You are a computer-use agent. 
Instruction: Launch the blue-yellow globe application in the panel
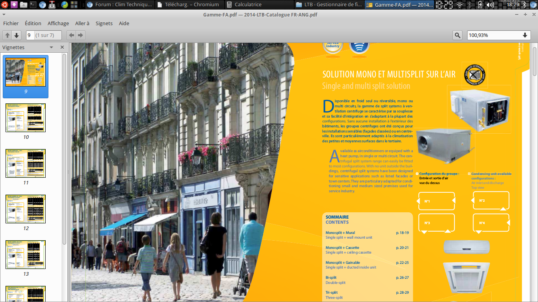tap(64, 5)
